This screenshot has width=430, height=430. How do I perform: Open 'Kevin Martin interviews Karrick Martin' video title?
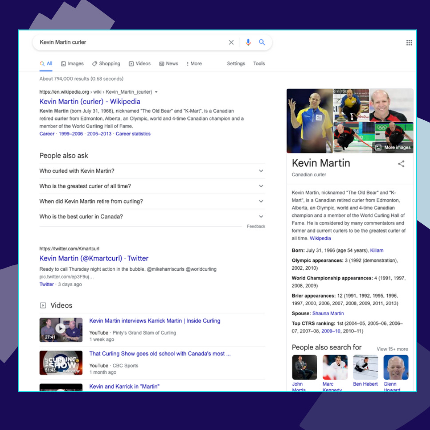tap(155, 321)
